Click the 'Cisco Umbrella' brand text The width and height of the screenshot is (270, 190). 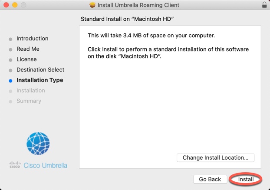(45, 165)
